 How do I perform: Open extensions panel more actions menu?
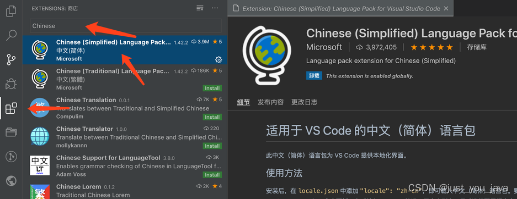tap(215, 8)
